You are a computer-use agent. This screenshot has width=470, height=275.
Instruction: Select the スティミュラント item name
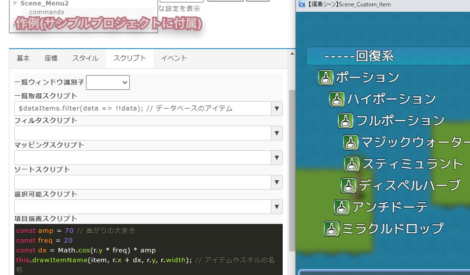coord(412,164)
